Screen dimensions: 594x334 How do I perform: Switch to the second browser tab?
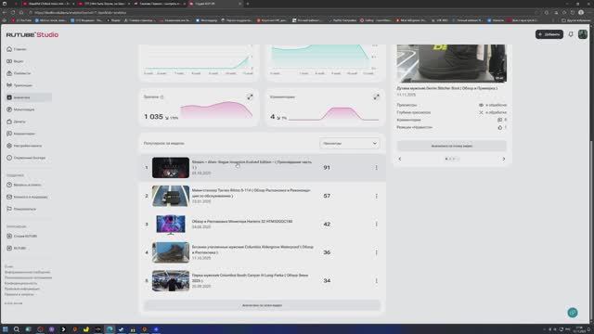(x=104, y=4)
